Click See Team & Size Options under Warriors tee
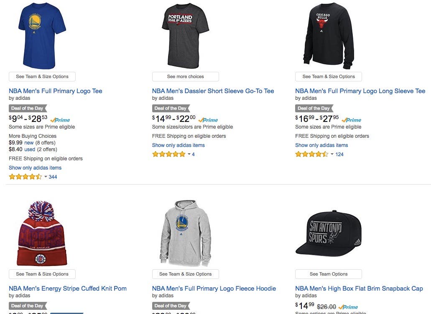Screen dimensions: 431x314 (42, 76)
